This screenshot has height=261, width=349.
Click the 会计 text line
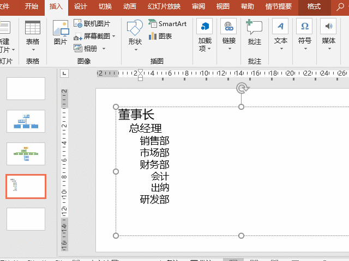[160, 176]
